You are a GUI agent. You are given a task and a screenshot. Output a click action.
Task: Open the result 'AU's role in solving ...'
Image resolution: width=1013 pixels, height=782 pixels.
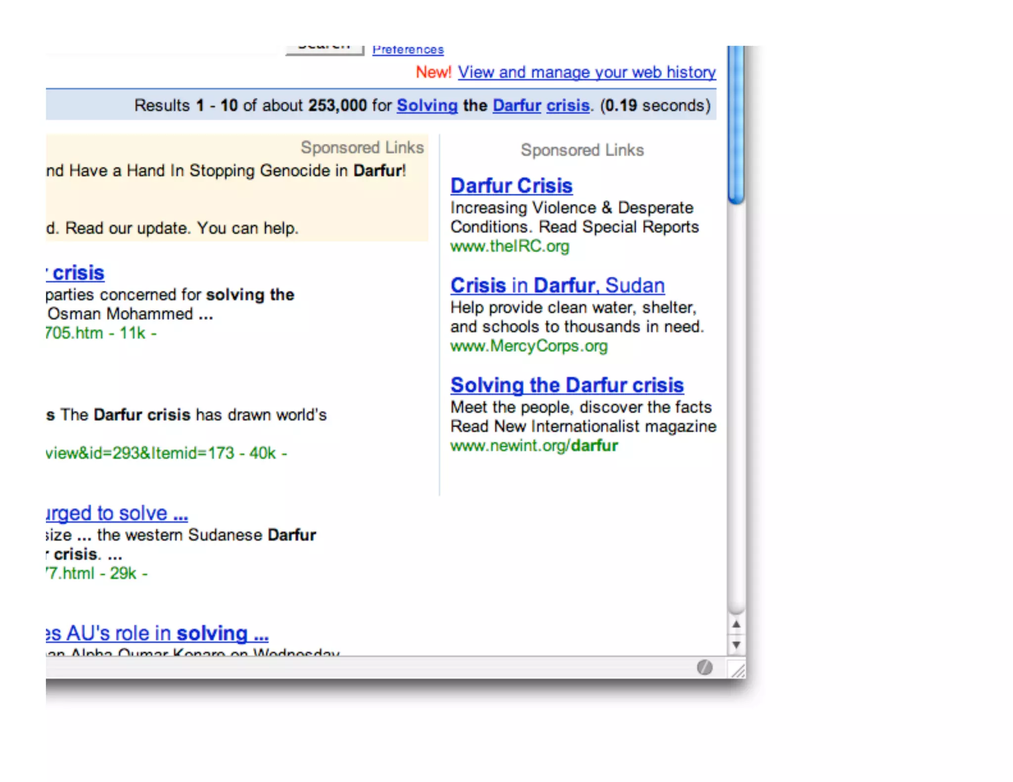pyautogui.click(x=157, y=633)
